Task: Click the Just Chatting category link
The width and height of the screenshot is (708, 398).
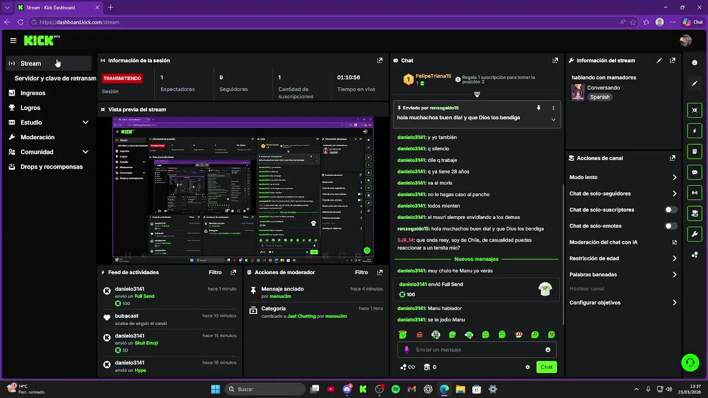Action: click(x=301, y=316)
